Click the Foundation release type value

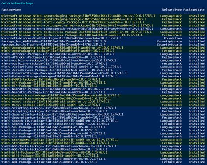[172, 38]
